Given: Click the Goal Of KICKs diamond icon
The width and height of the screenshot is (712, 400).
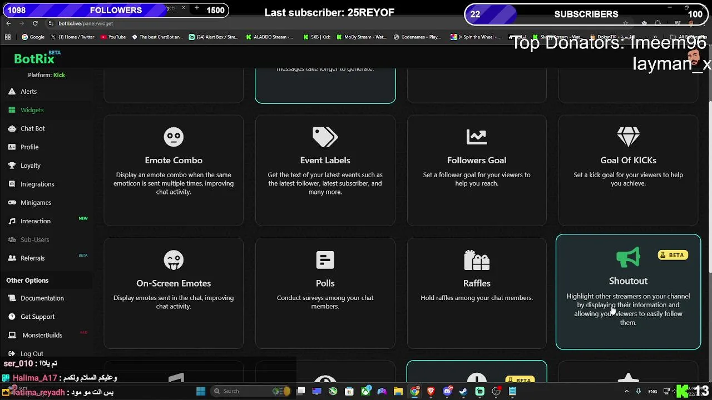Looking at the screenshot, I should (628, 137).
